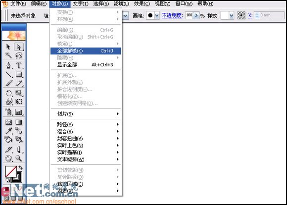
Task: Select the Rotate tool
Action: tap(8, 93)
